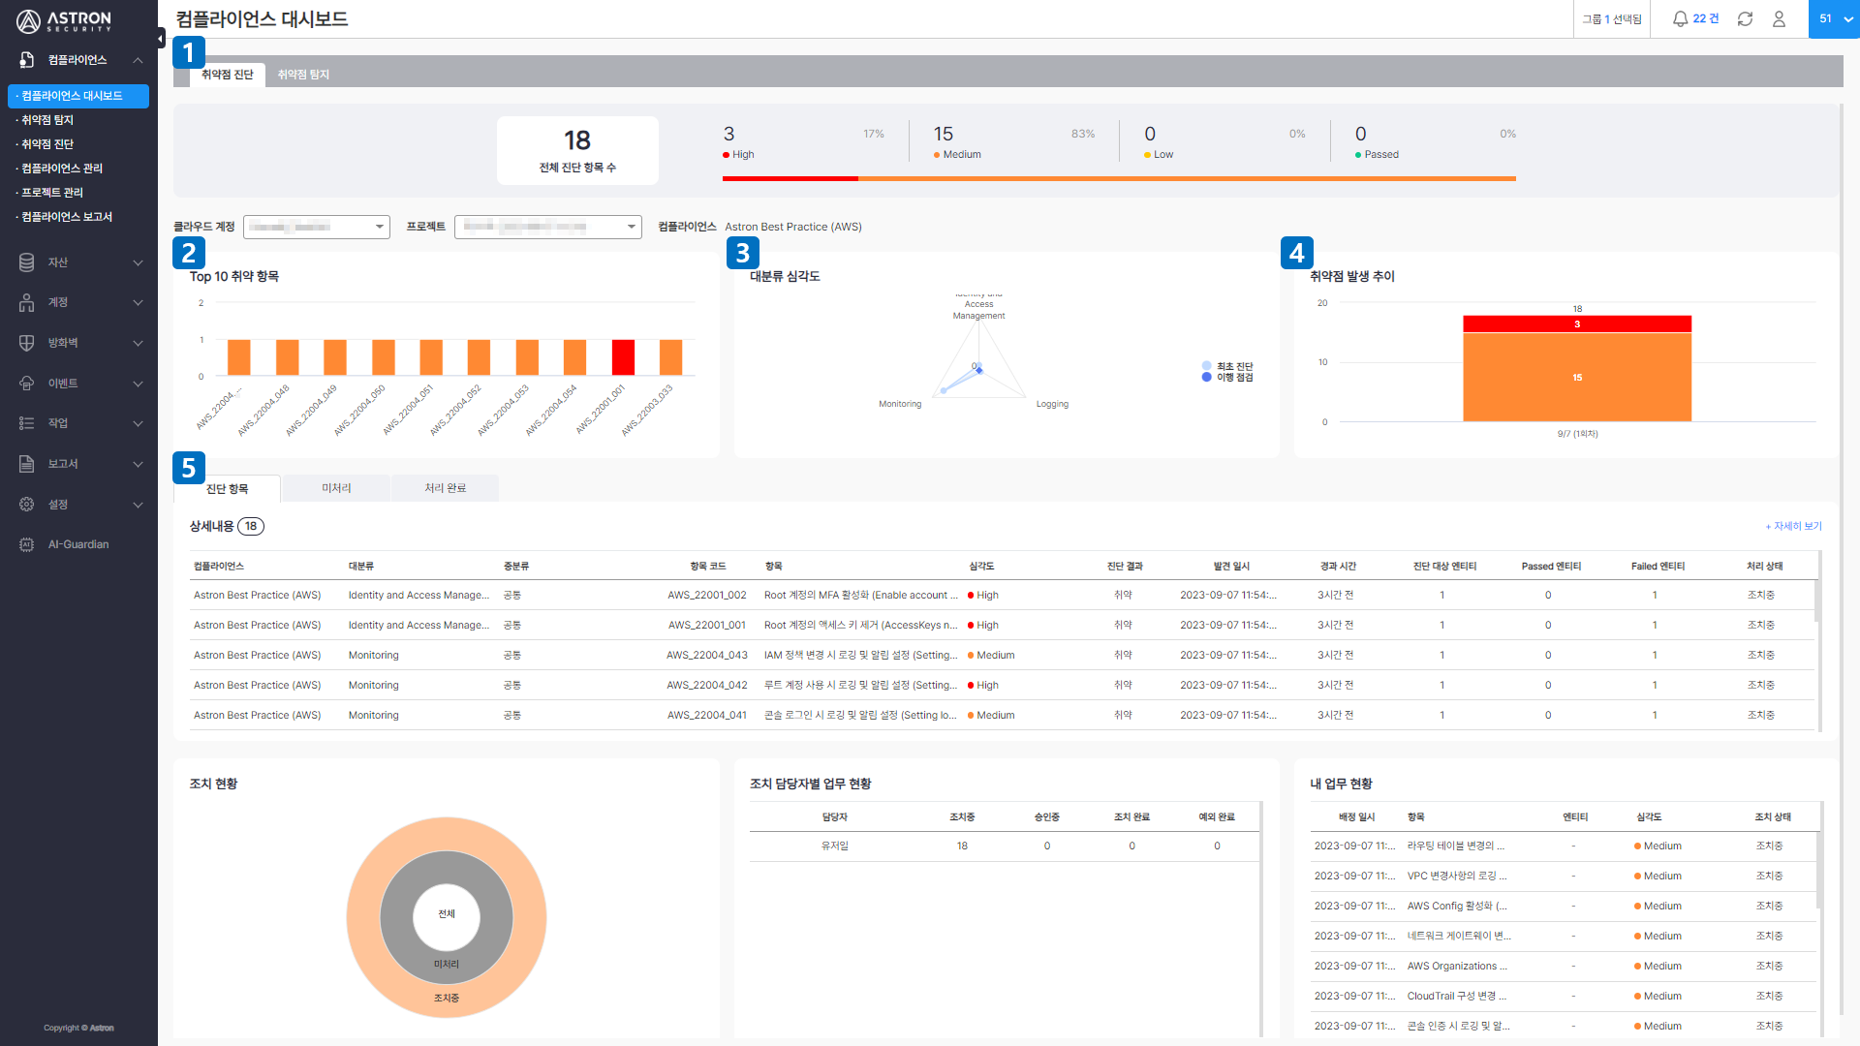
Task: Toggle the 최초 진단 legend item
Action: (x=1227, y=366)
